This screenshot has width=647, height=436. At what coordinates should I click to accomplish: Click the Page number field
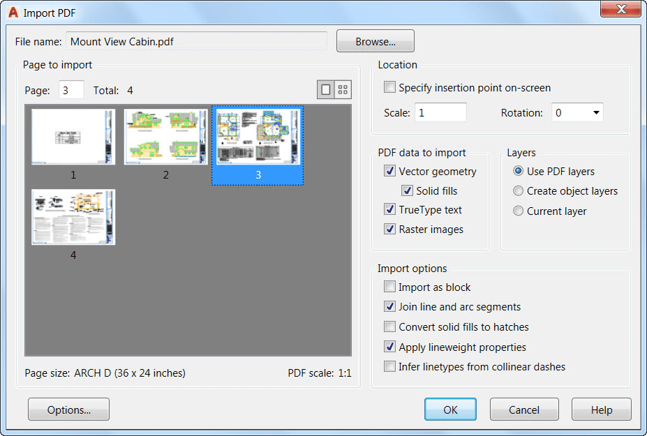pyautogui.click(x=71, y=90)
